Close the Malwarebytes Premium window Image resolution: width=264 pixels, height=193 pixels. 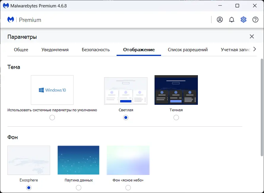pos(255,6)
